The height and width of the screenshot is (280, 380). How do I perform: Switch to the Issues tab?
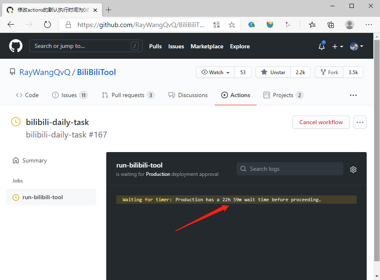pyautogui.click(x=70, y=95)
